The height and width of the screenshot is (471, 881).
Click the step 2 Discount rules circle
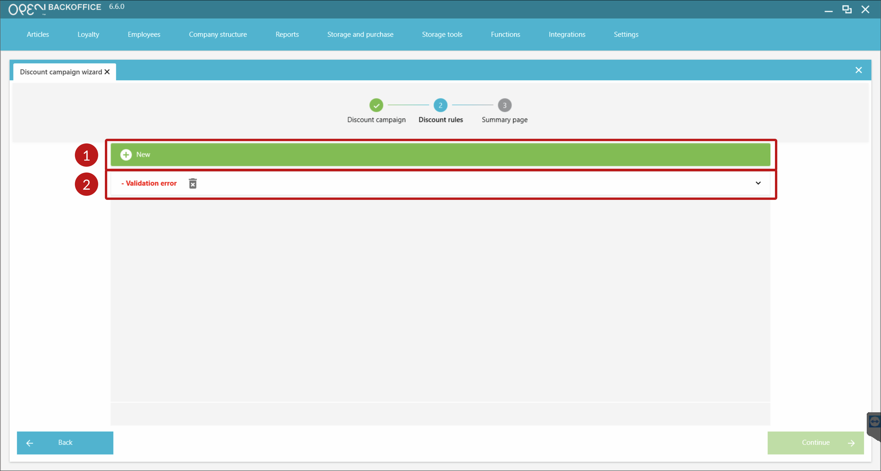pos(440,105)
